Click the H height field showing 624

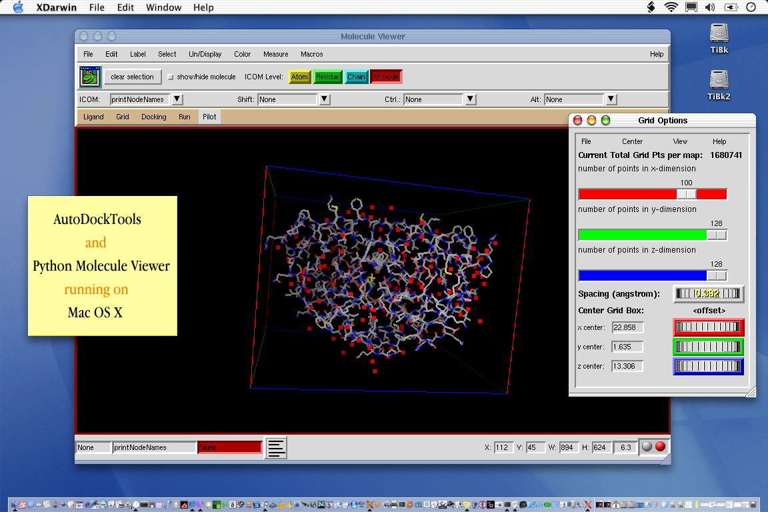601,447
